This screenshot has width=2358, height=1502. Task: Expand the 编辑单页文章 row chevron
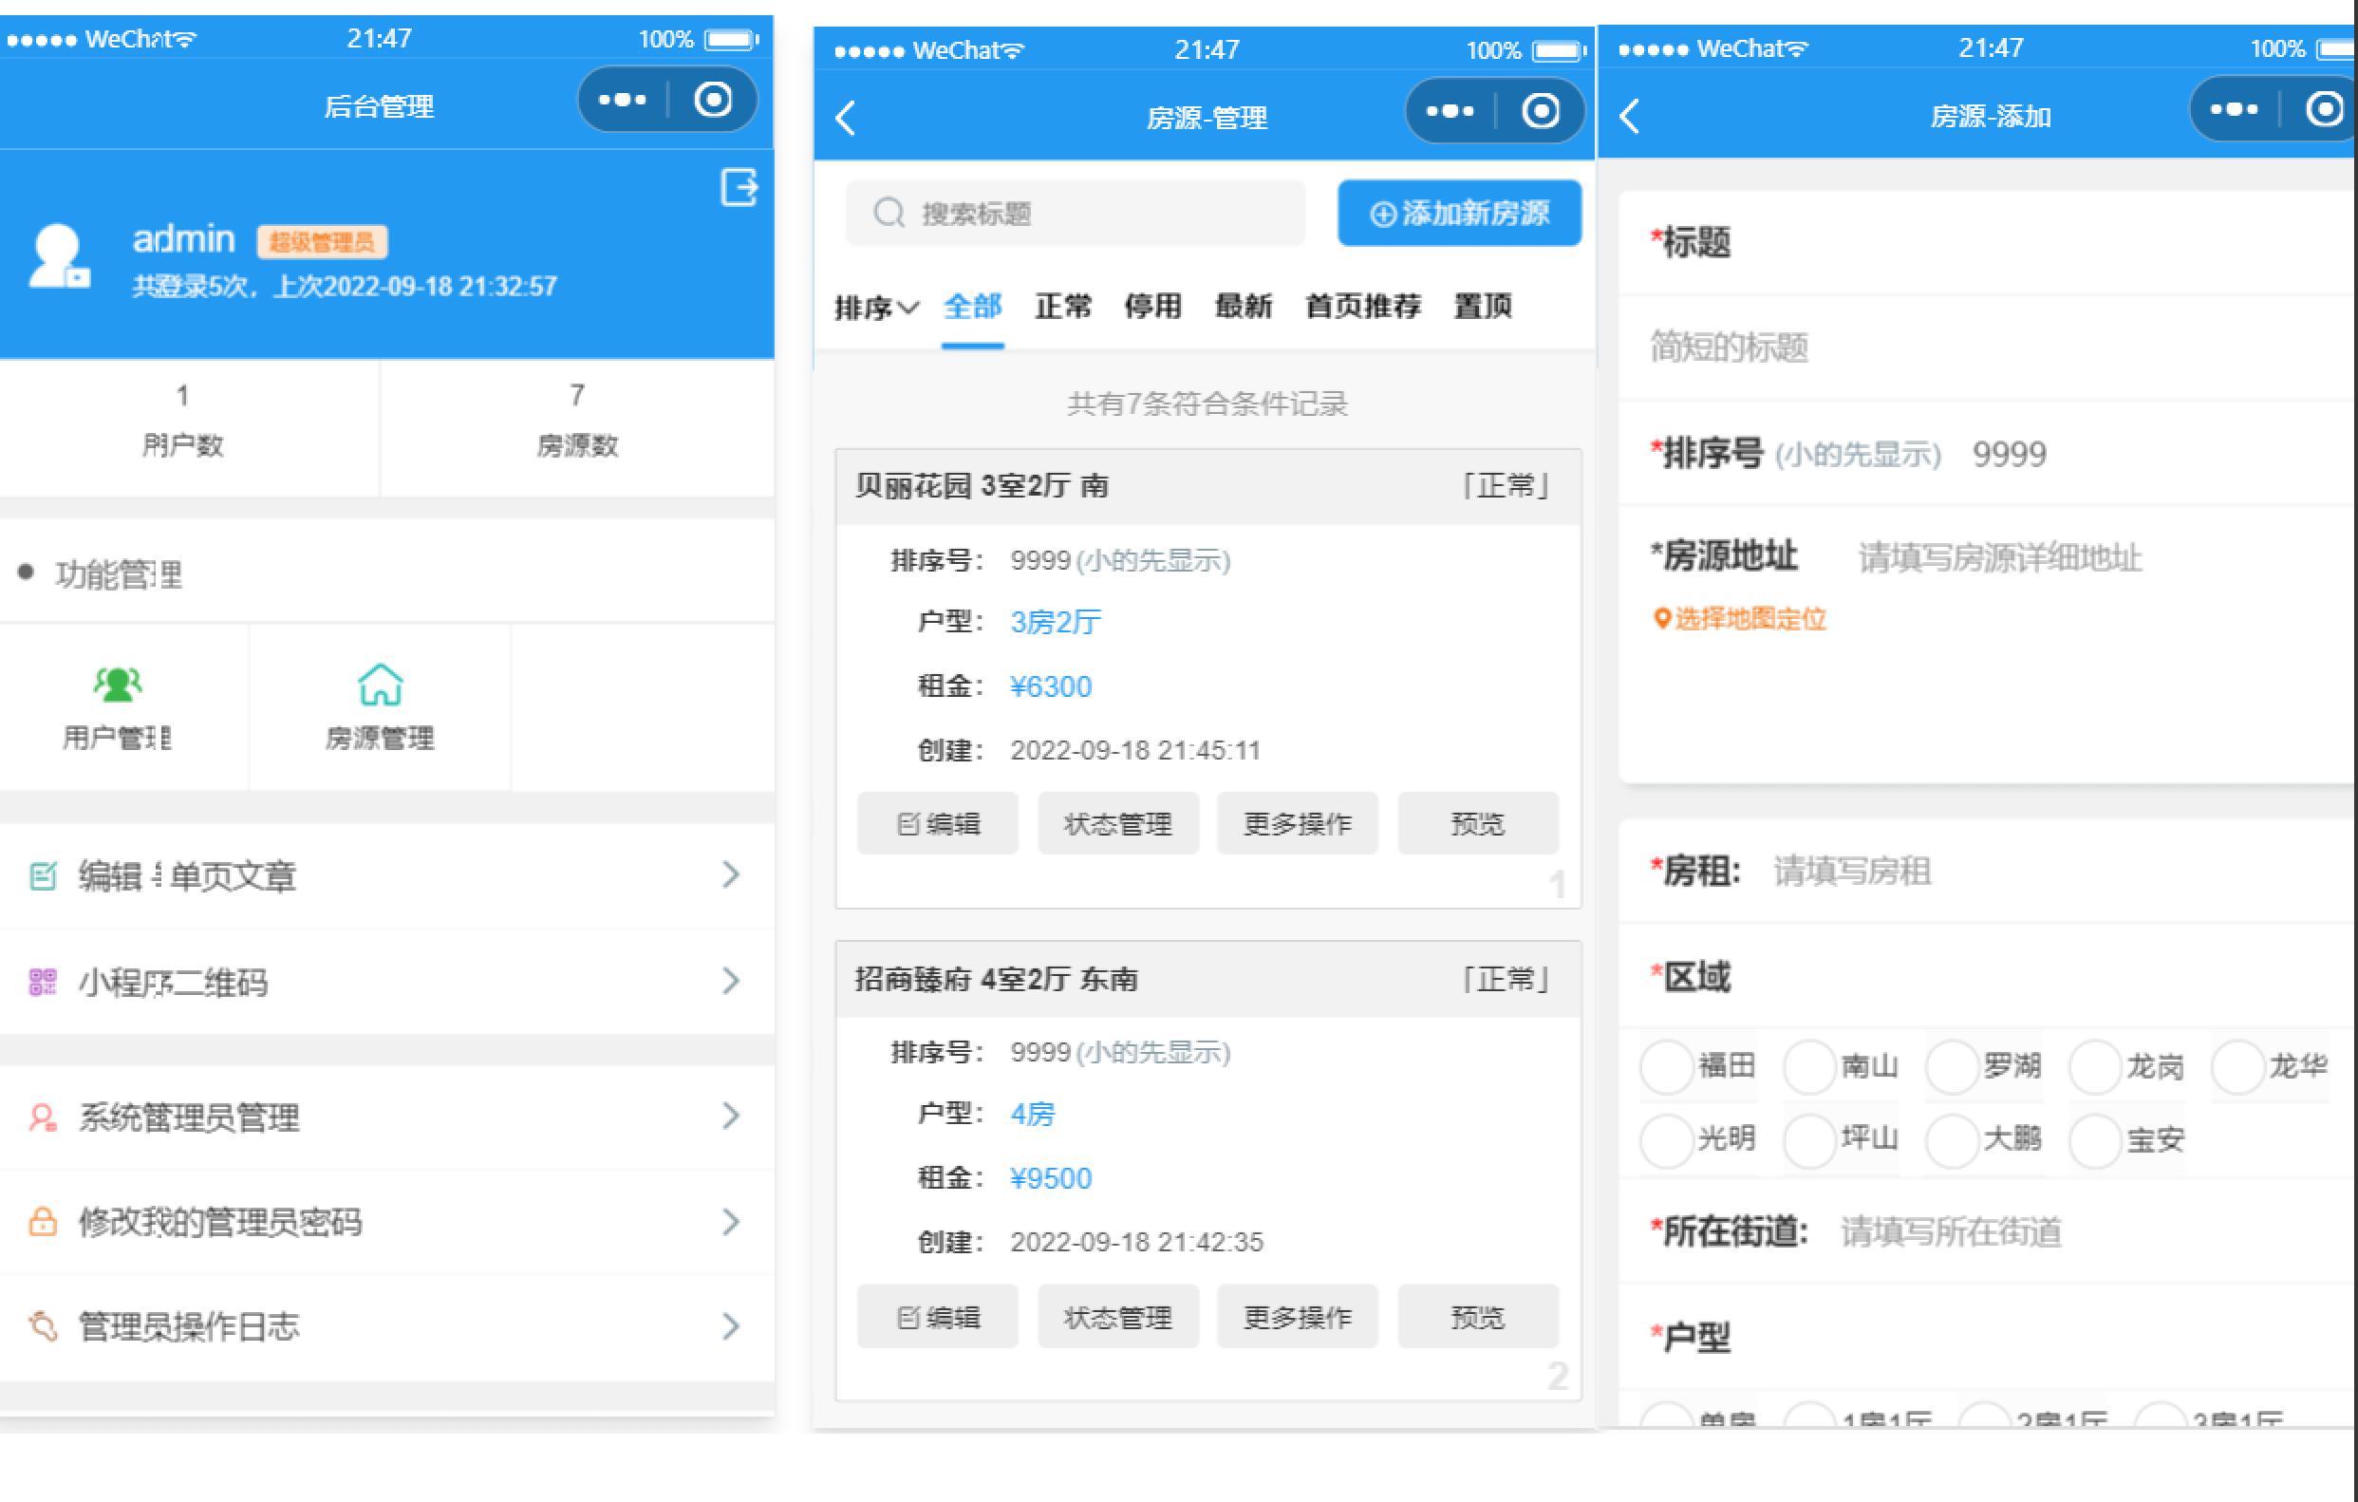pyautogui.click(x=731, y=874)
